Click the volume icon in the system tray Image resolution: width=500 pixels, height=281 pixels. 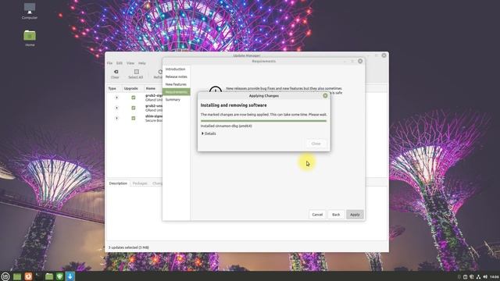pos(485,277)
